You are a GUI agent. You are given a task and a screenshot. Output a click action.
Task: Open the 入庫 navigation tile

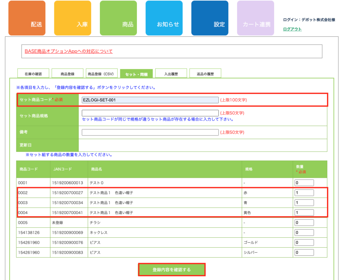coord(73,18)
